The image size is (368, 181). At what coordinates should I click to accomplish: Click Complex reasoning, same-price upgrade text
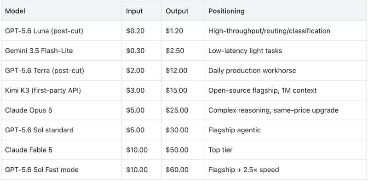(x=273, y=110)
